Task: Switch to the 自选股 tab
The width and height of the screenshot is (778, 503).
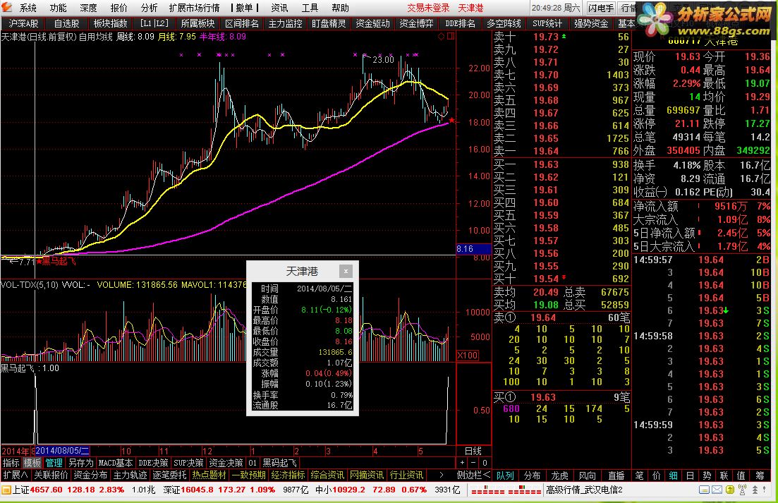Action: [x=66, y=23]
